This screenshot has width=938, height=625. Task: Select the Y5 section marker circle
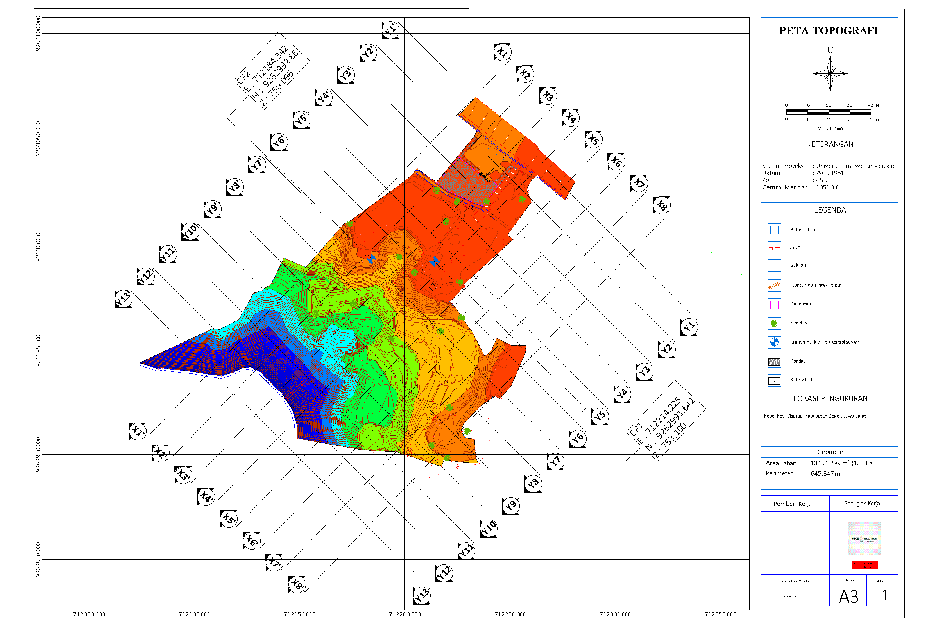pyautogui.click(x=600, y=416)
